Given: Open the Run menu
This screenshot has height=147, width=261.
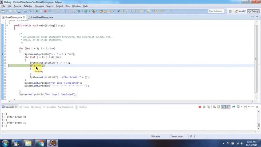Looking at the screenshot, I should click(x=67, y=6).
